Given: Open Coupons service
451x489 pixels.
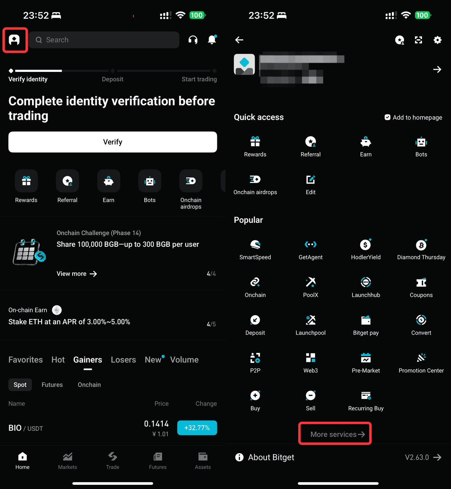Looking at the screenshot, I should pos(421,287).
